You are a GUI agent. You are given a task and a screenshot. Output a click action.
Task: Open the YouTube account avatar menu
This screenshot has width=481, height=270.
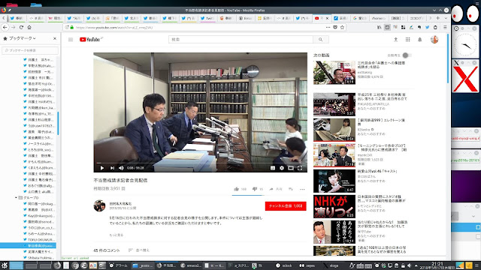pyautogui.click(x=434, y=40)
